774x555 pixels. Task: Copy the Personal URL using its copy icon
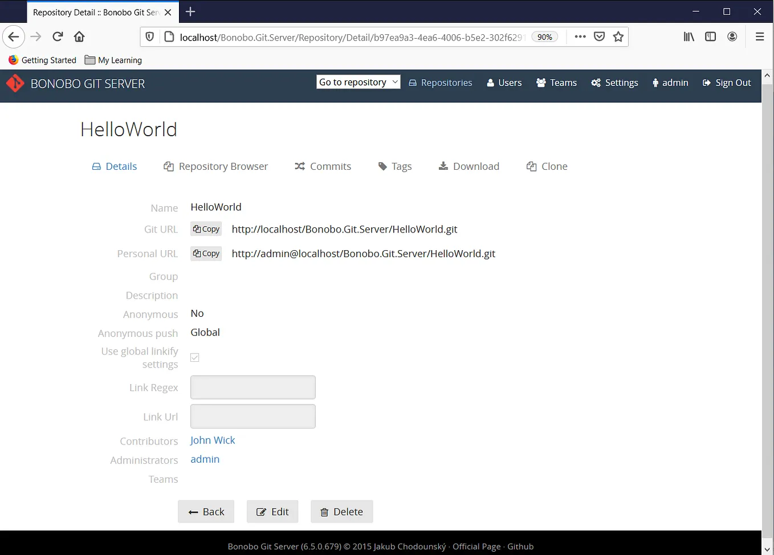pos(206,253)
